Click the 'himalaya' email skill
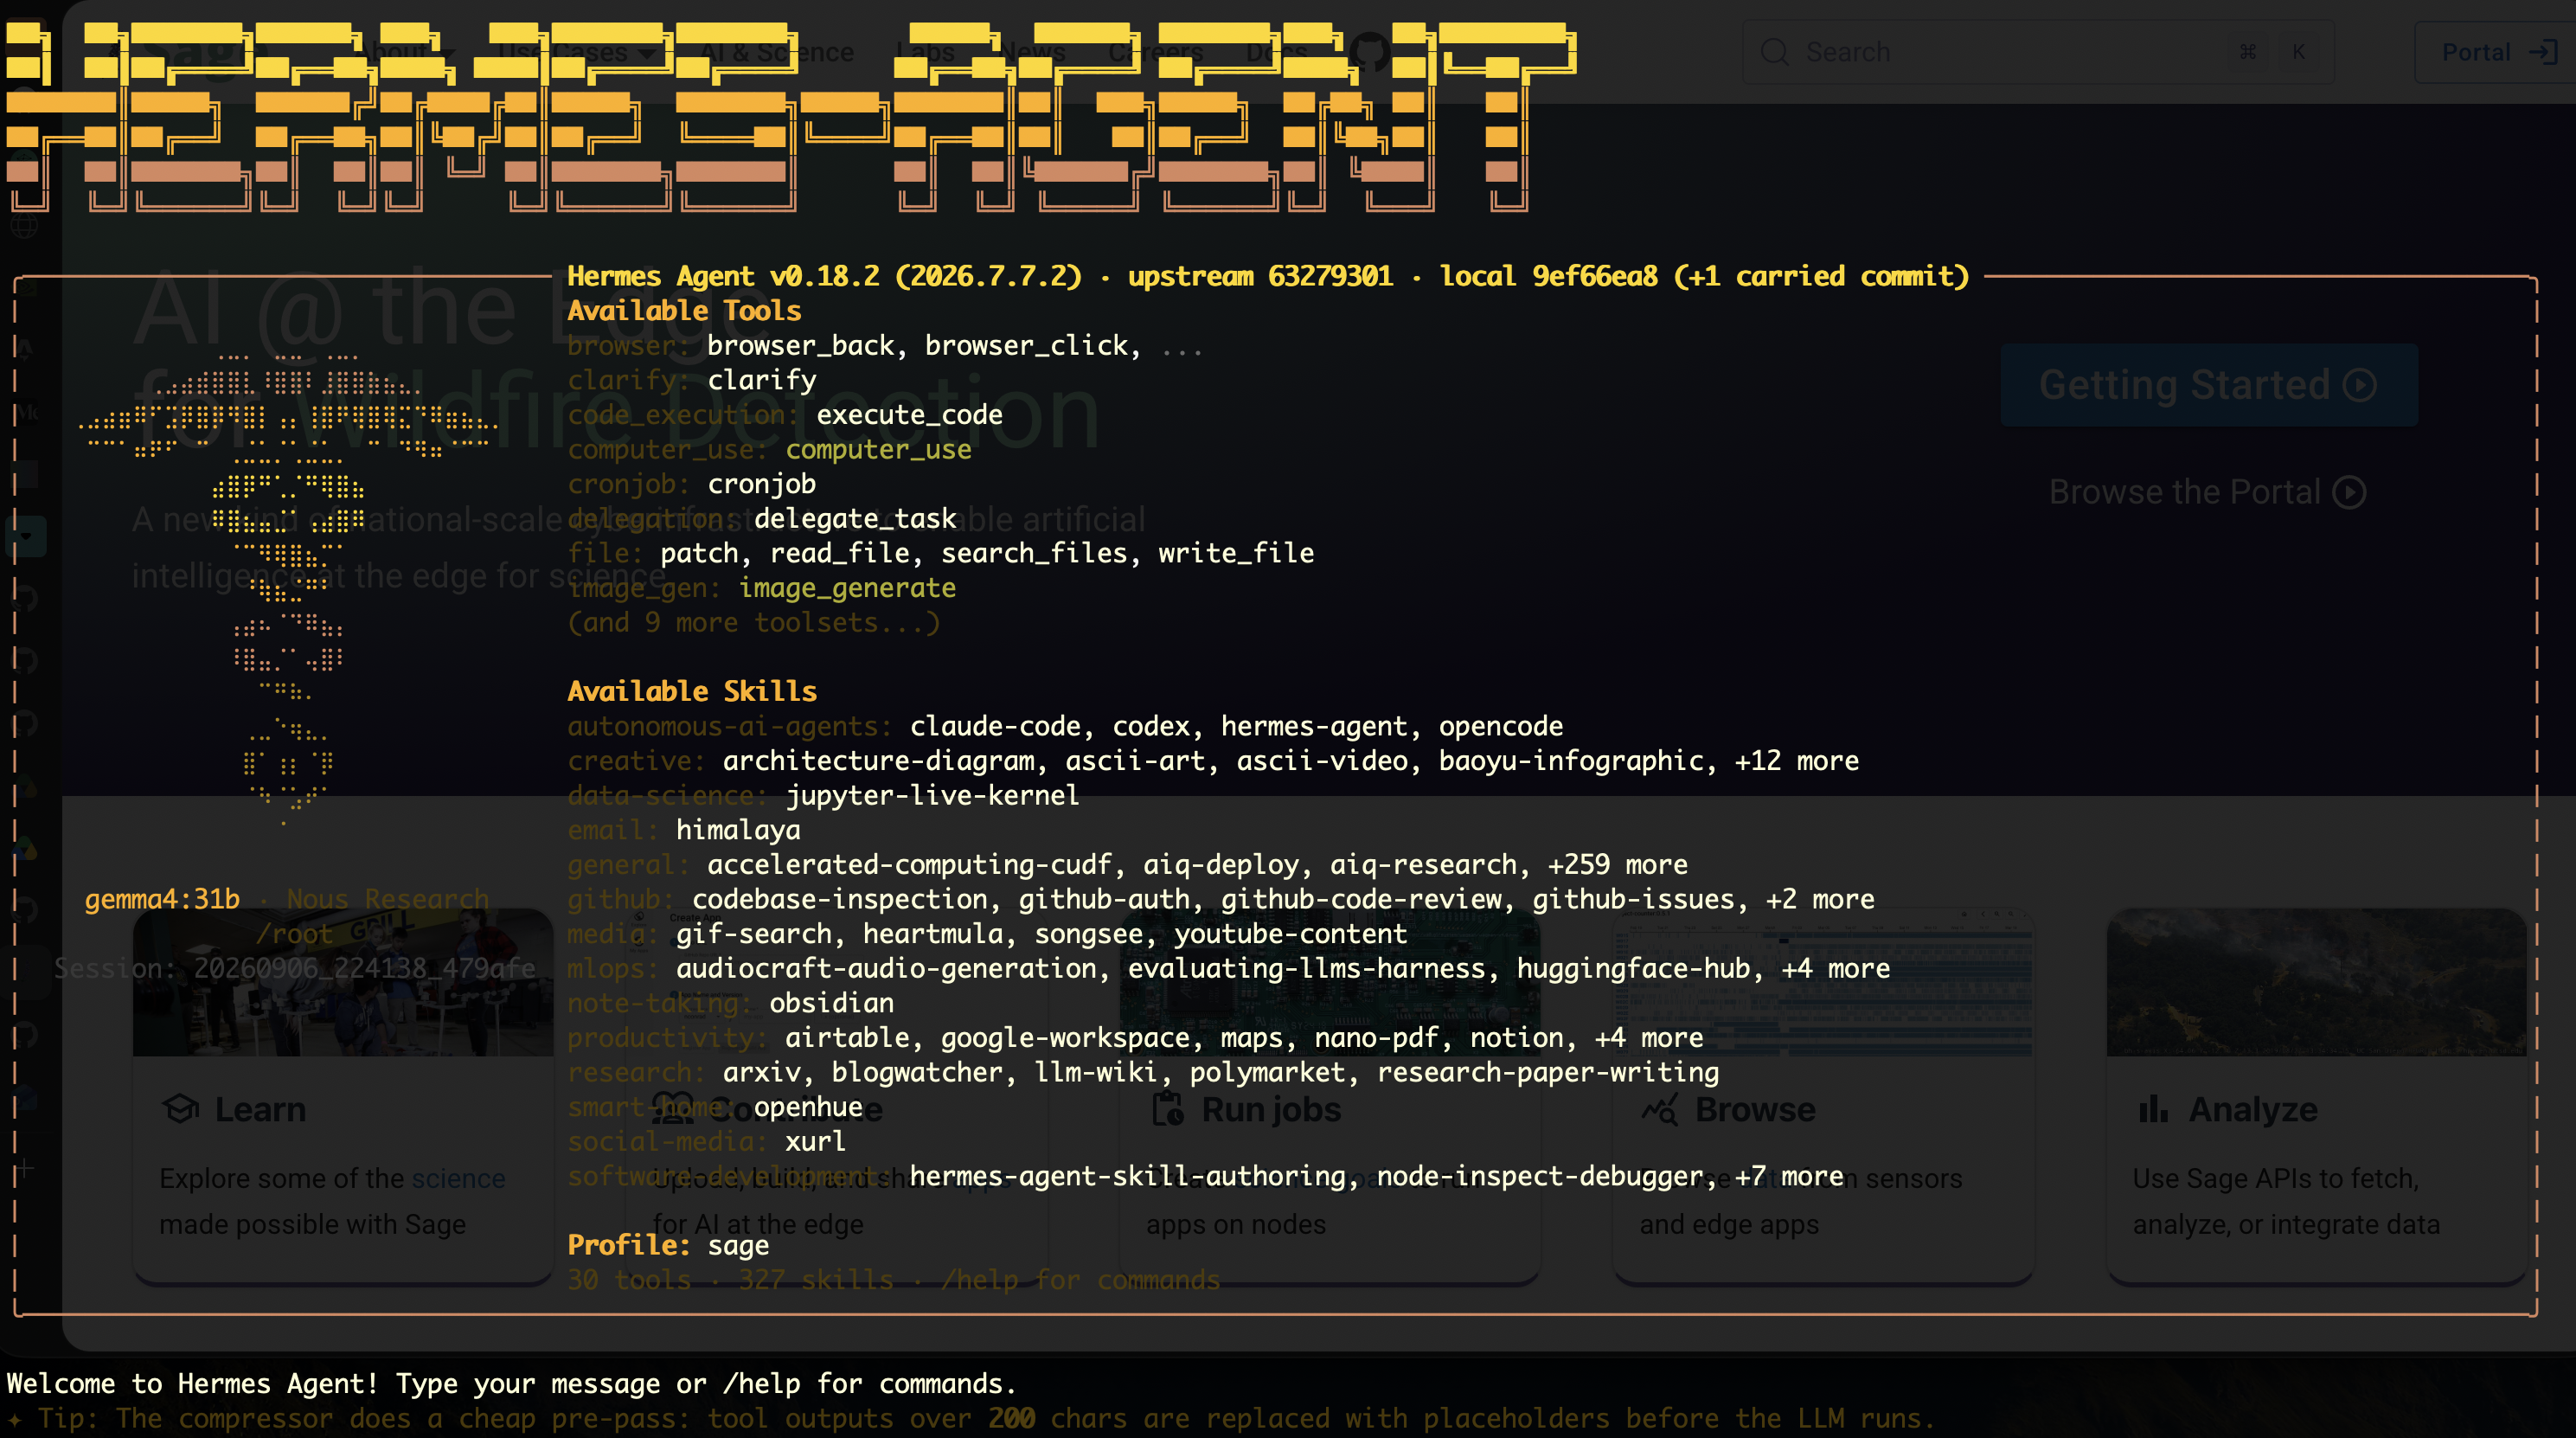Screen dimensions: 2576x1438 coord(738,830)
